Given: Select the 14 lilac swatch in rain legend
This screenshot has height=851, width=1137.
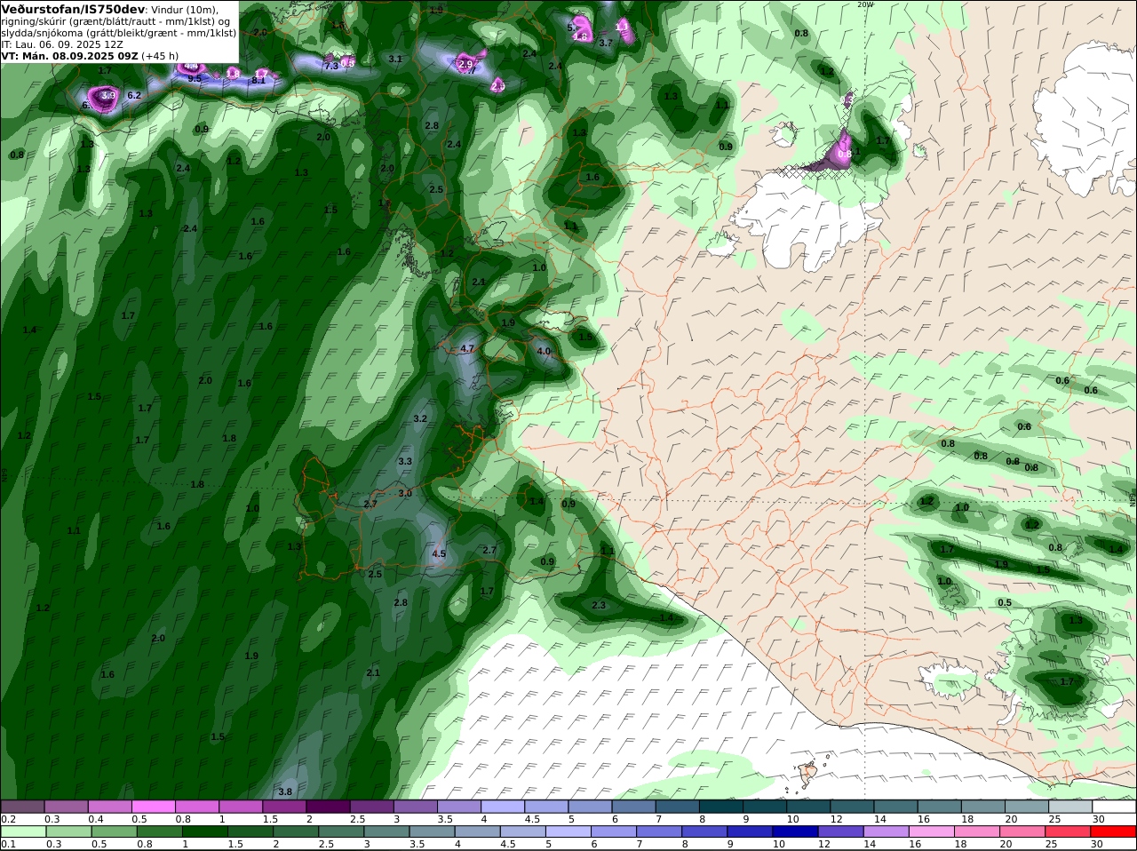Looking at the screenshot, I should pos(885,832).
